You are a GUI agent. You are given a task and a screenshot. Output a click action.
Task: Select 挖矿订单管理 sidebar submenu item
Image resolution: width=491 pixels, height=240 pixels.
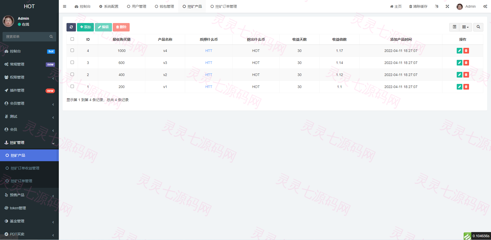29,181
